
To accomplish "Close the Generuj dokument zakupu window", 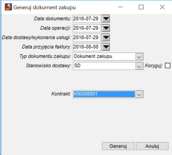I will (162, 7).
